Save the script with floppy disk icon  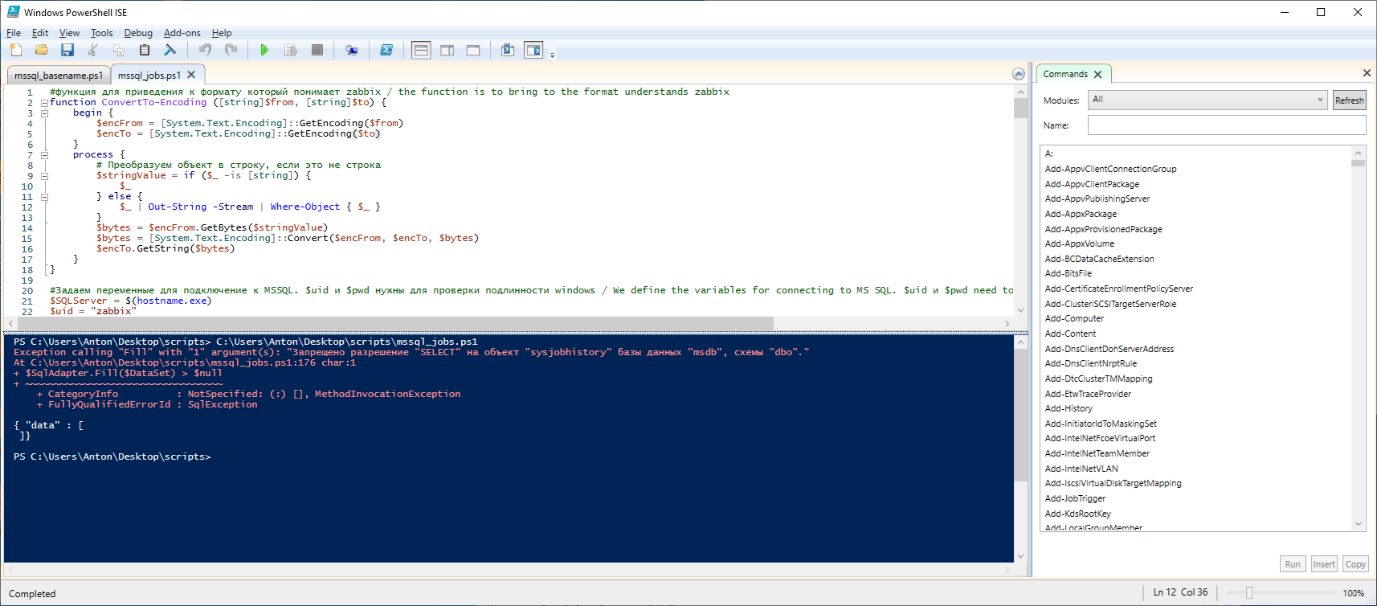67,50
